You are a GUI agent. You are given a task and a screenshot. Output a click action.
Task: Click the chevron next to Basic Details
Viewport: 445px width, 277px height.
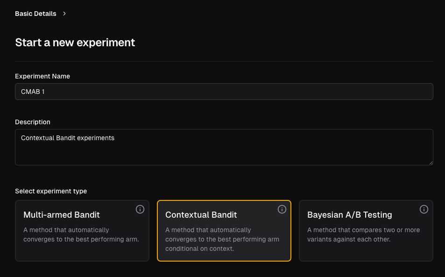(64, 14)
